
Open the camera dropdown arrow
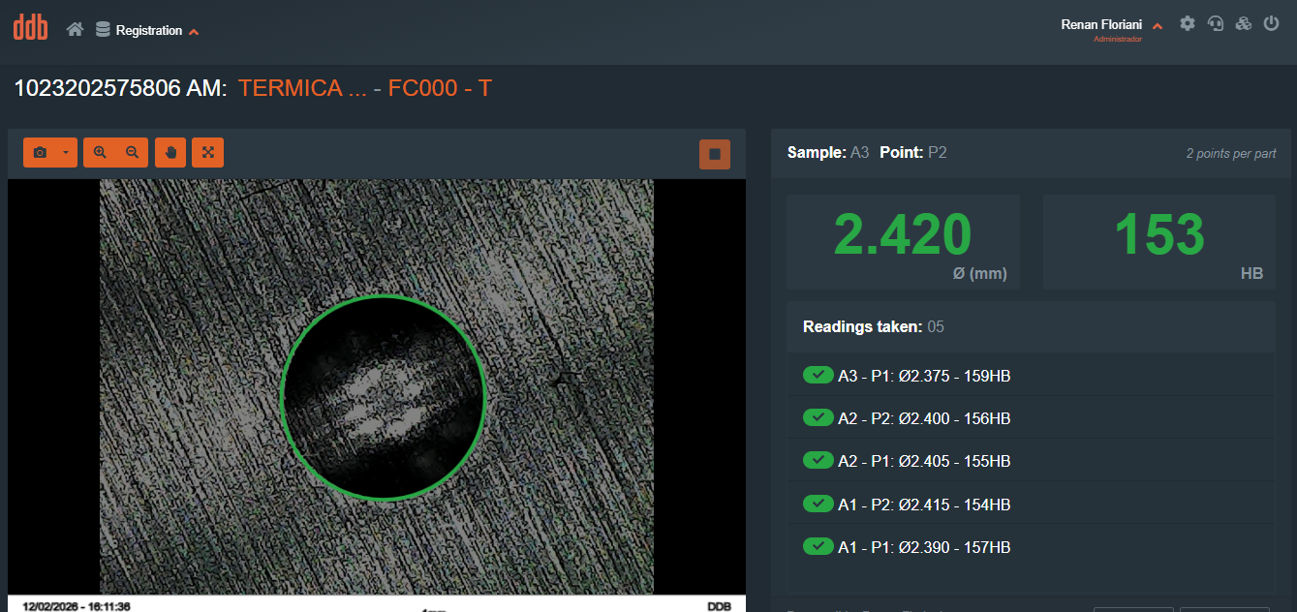[65, 153]
